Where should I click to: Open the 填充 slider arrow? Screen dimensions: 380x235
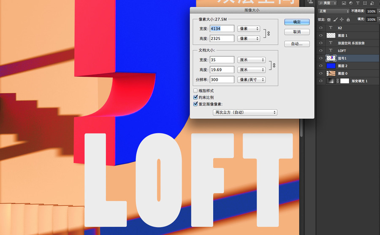(379, 19)
